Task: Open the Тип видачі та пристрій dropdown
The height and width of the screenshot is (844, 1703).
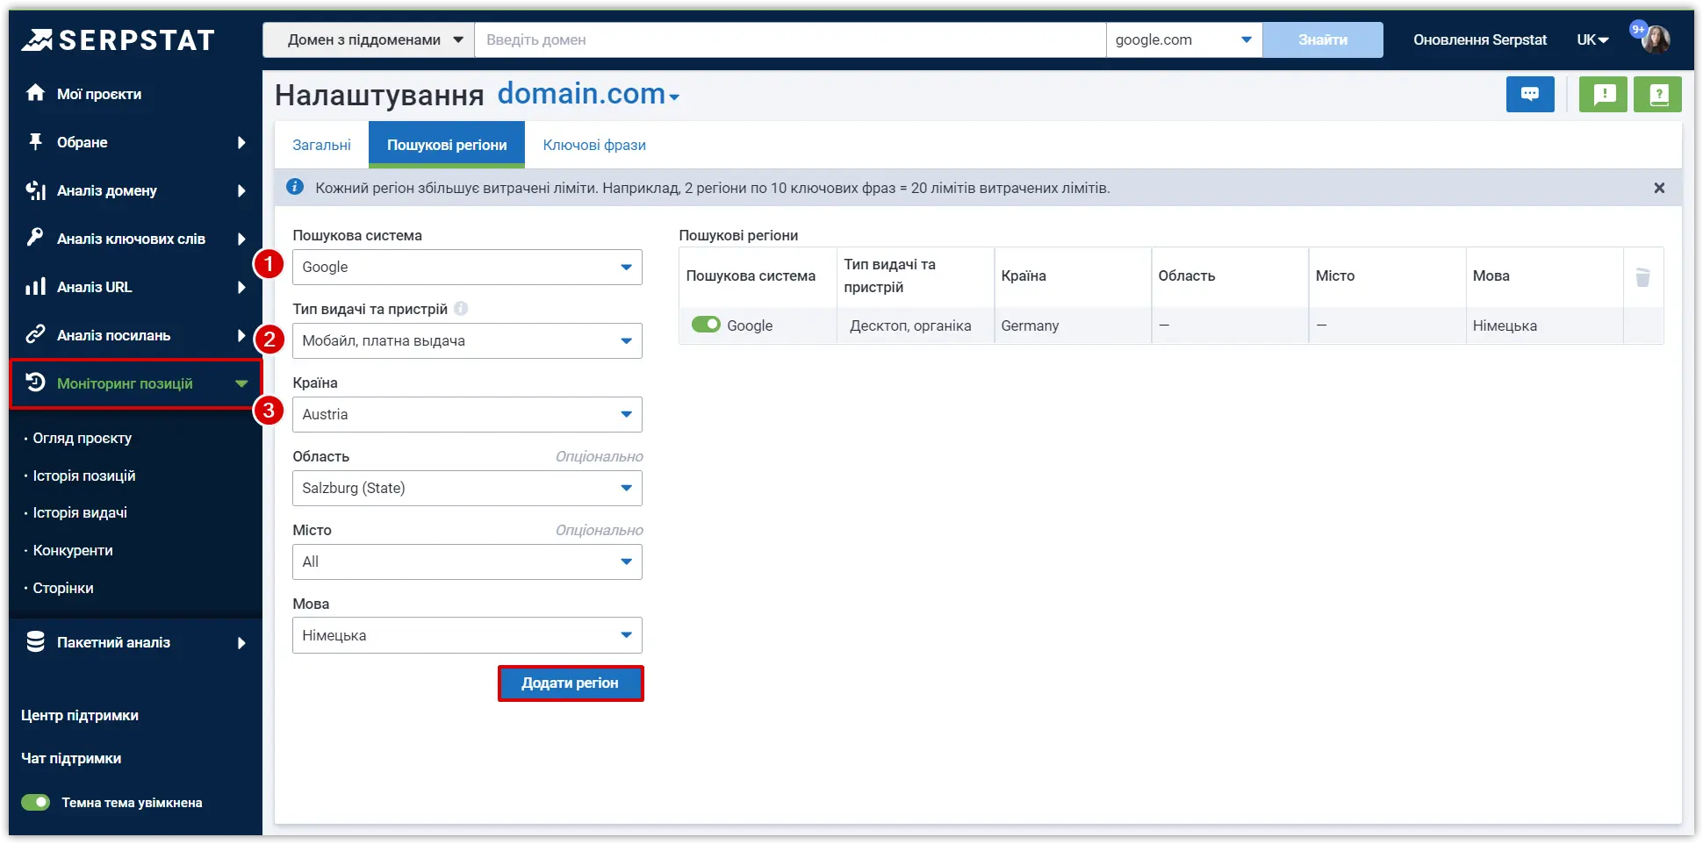Action: click(467, 340)
